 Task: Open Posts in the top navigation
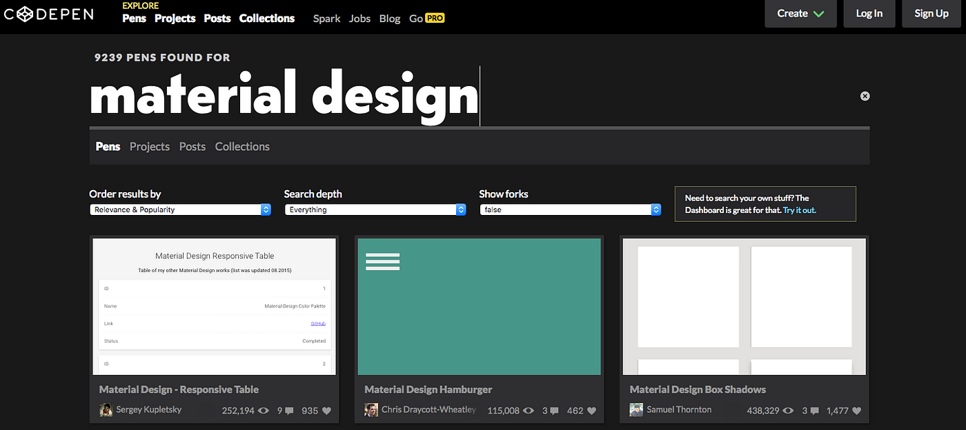(217, 19)
